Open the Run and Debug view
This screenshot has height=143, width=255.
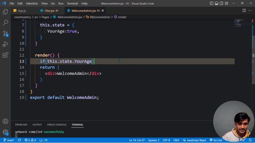pos(5,44)
